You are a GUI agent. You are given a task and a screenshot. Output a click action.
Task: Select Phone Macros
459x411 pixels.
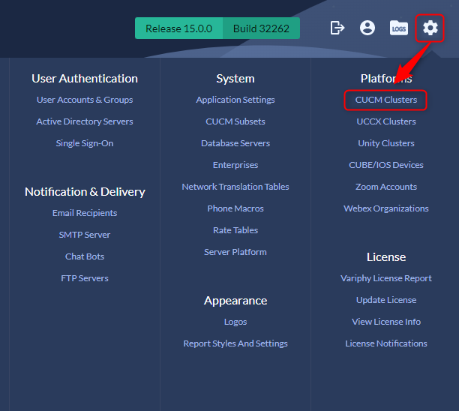point(235,208)
